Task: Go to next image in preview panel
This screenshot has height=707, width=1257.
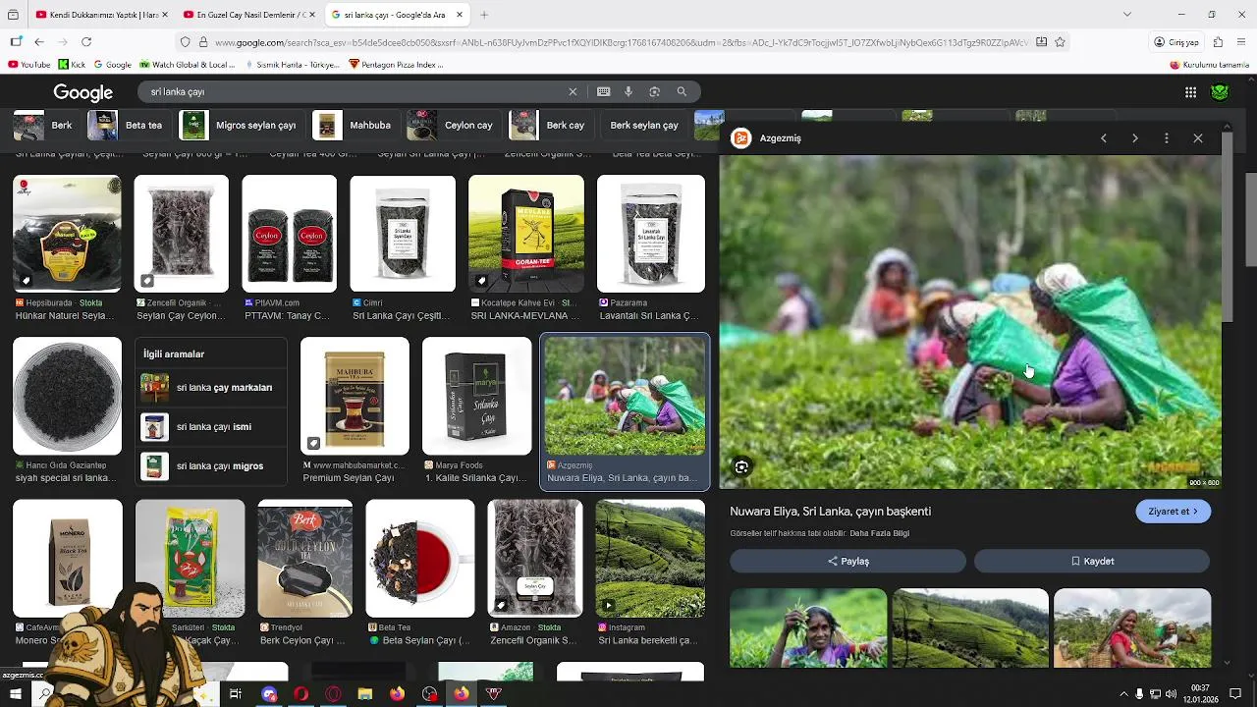Action: 1135,138
